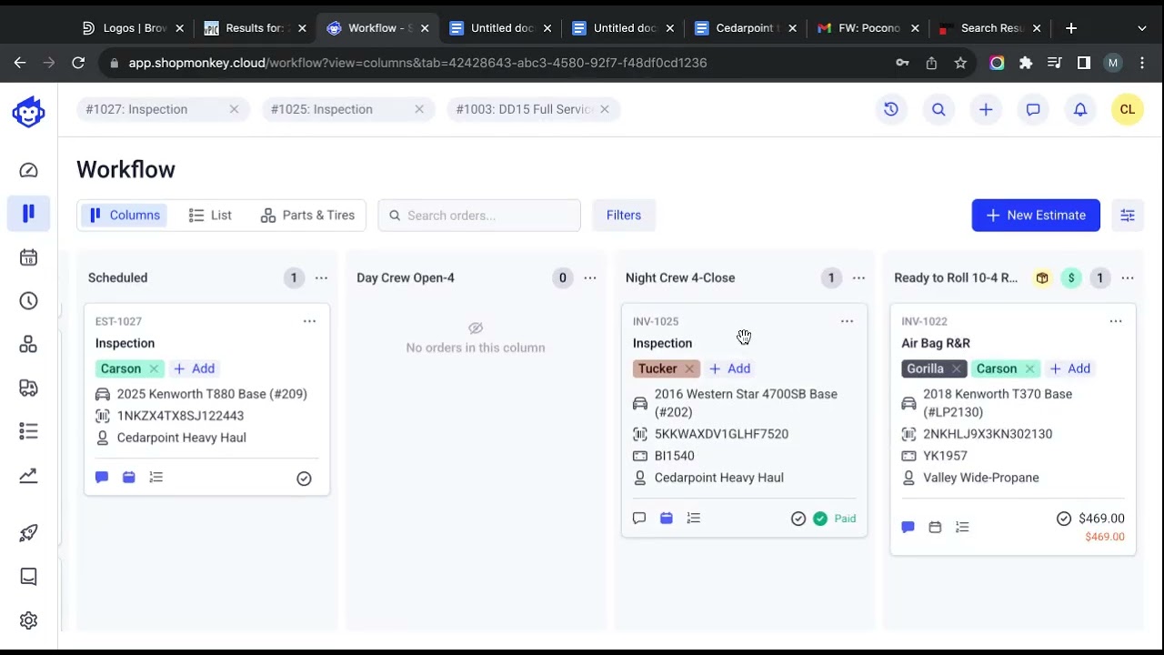Remove Gorilla label from INV-1022 card

pyautogui.click(x=956, y=368)
